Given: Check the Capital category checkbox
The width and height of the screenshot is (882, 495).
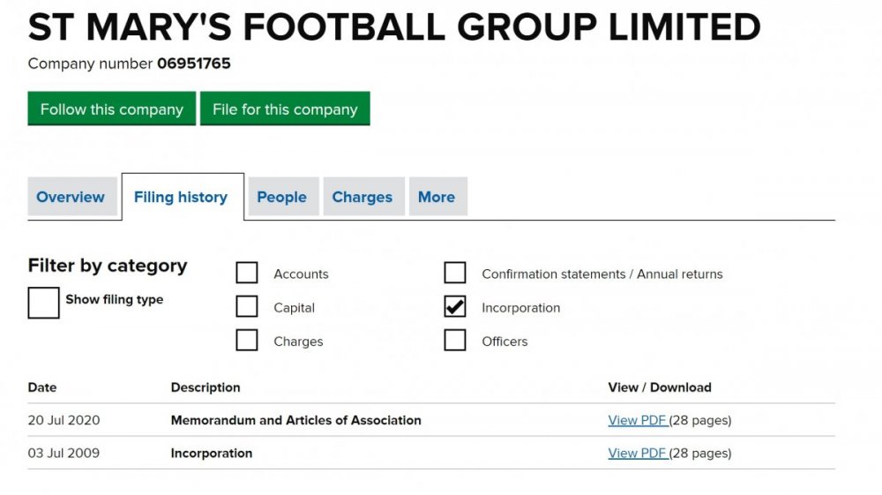Looking at the screenshot, I should click(247, 307).
